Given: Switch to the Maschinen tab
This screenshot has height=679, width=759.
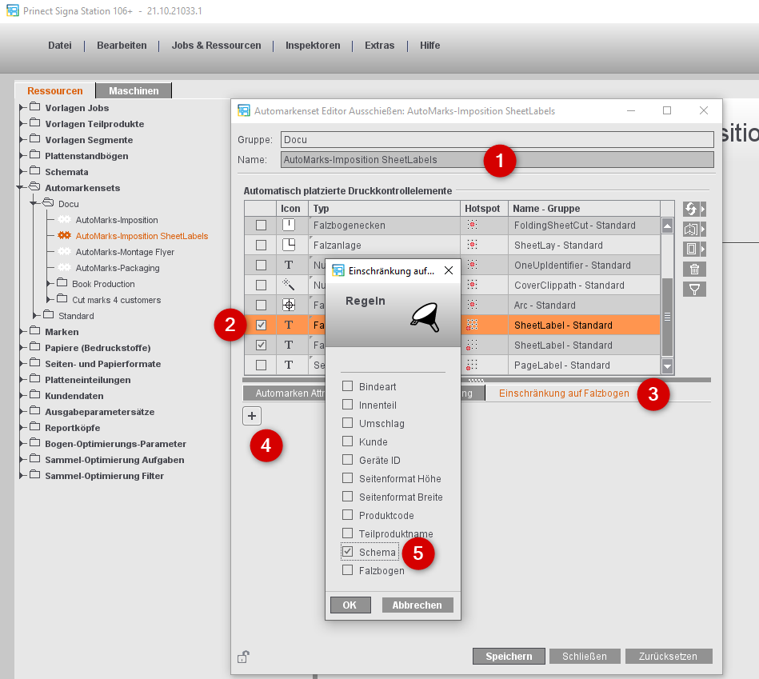Looking at the screenshot, I should (134, 90).
